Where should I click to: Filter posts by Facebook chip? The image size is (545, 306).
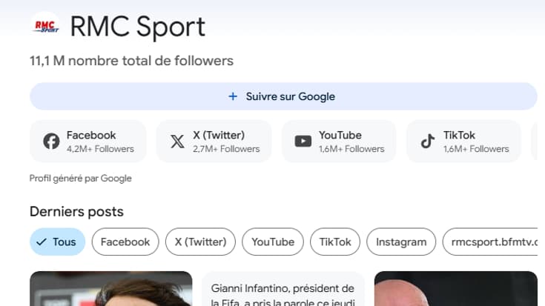(x=125, y=242)
